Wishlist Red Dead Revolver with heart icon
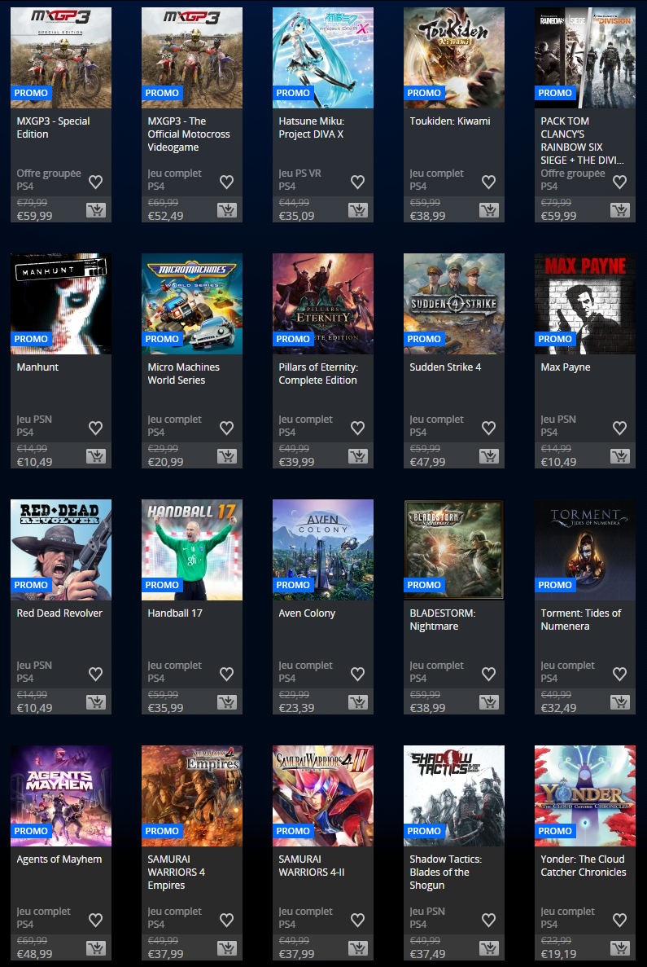Viewport: 647px width, 967px height. (x=95, y=674)
